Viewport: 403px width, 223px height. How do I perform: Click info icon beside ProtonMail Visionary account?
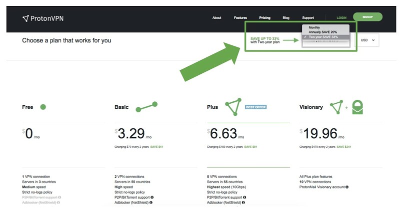coord(347,187)
